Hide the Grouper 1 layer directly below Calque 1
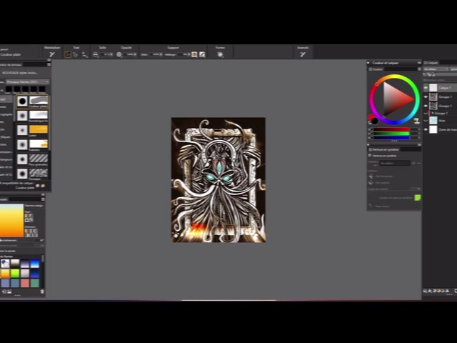This screenshot has height=343, width=457. click(x=426, y=97)
